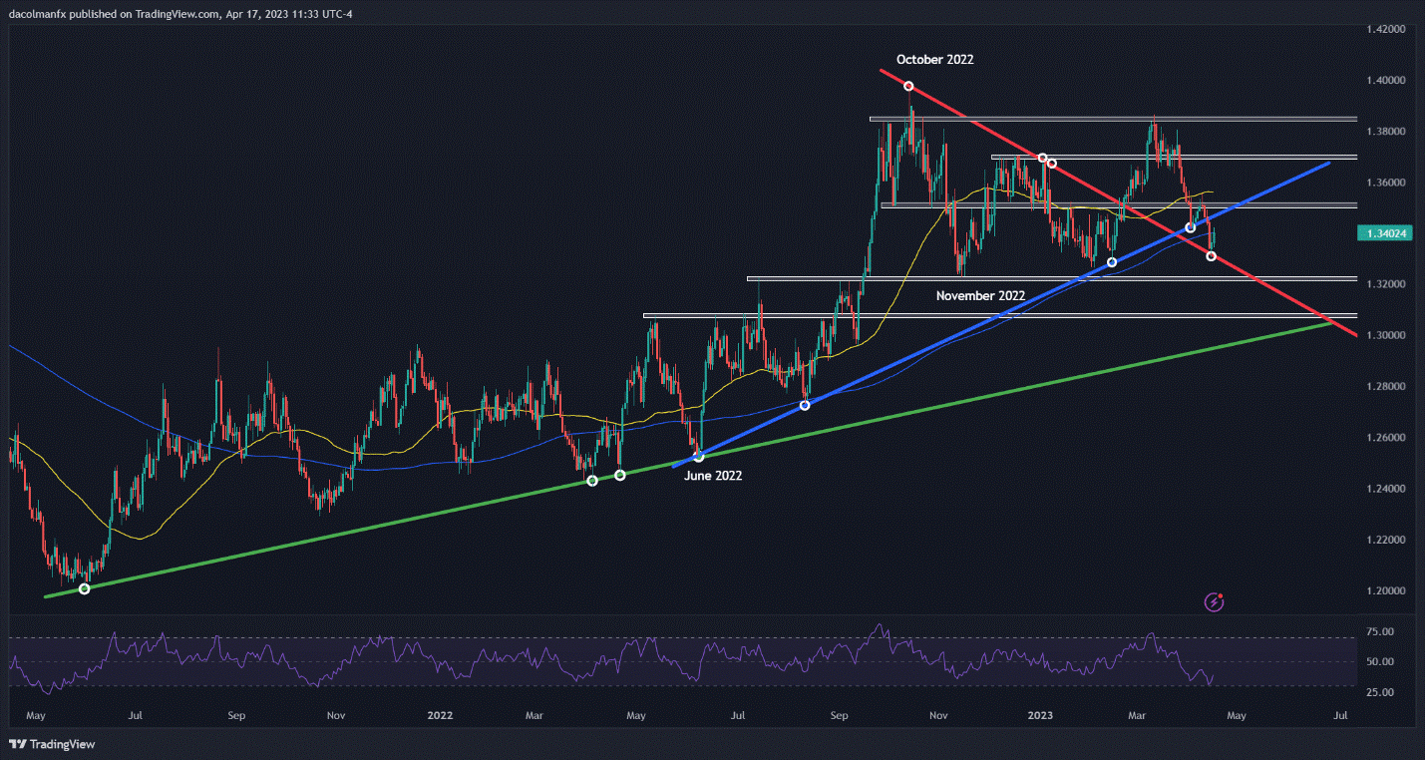1425x760 pixels.
Task: Click 1.40000 on the price axis
Action: point(1387,80)
